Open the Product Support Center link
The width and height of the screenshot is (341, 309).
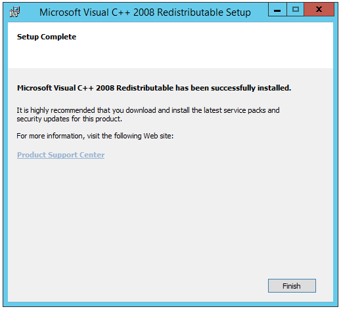[60, 155]
